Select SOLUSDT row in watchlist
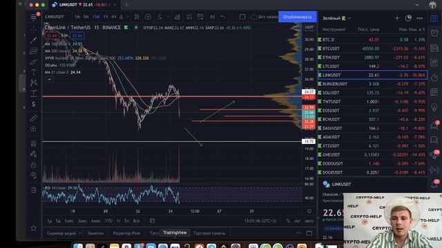 coord(372,93)
